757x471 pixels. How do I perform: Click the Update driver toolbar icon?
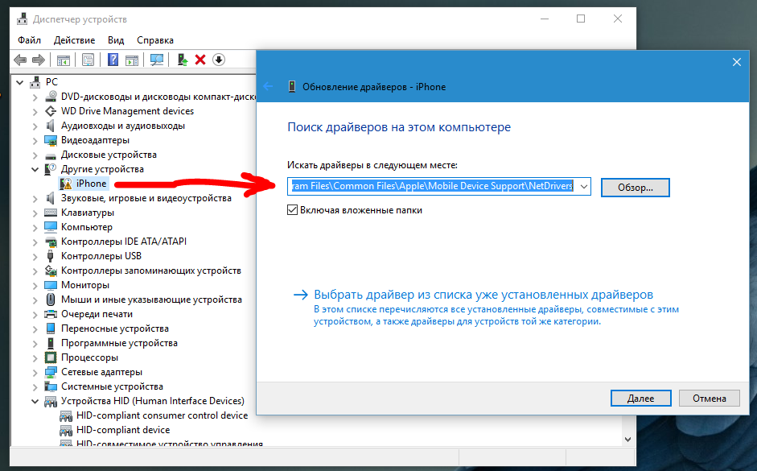click(x=182, y=60)
